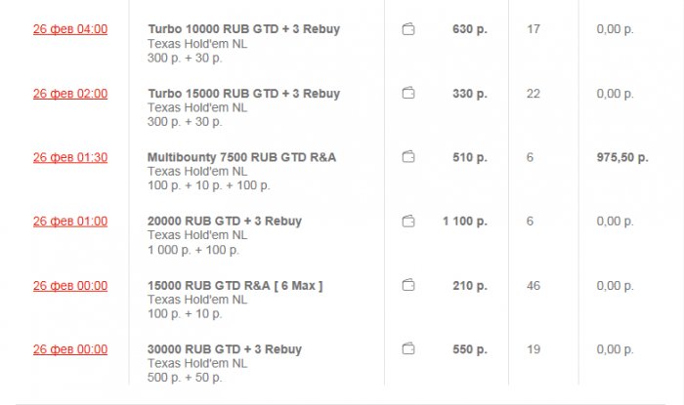Click the wallet icon in Multibounty 7500 row

click(x=408, y=157)
